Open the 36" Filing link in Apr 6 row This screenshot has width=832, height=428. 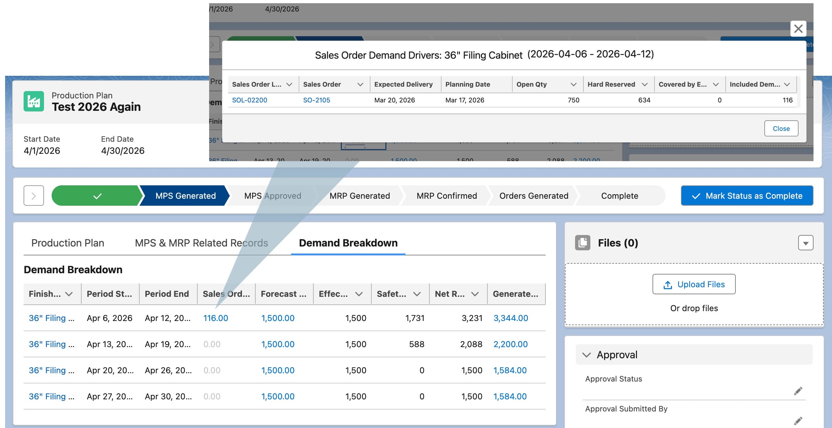tap(51, 318)
